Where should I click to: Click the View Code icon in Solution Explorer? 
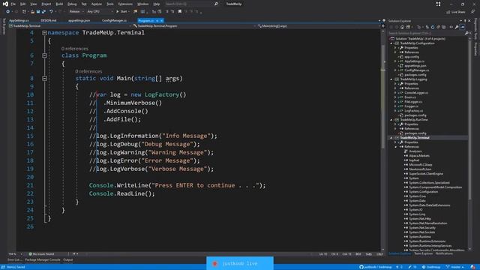pos(451,27)
